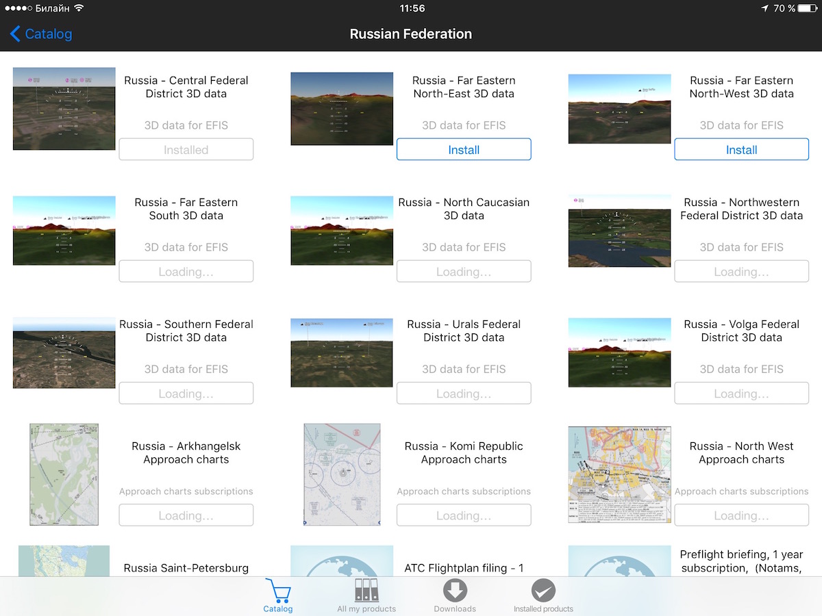Open Installed products checkmark icon
Screen dimensions: 822x616
543,591
